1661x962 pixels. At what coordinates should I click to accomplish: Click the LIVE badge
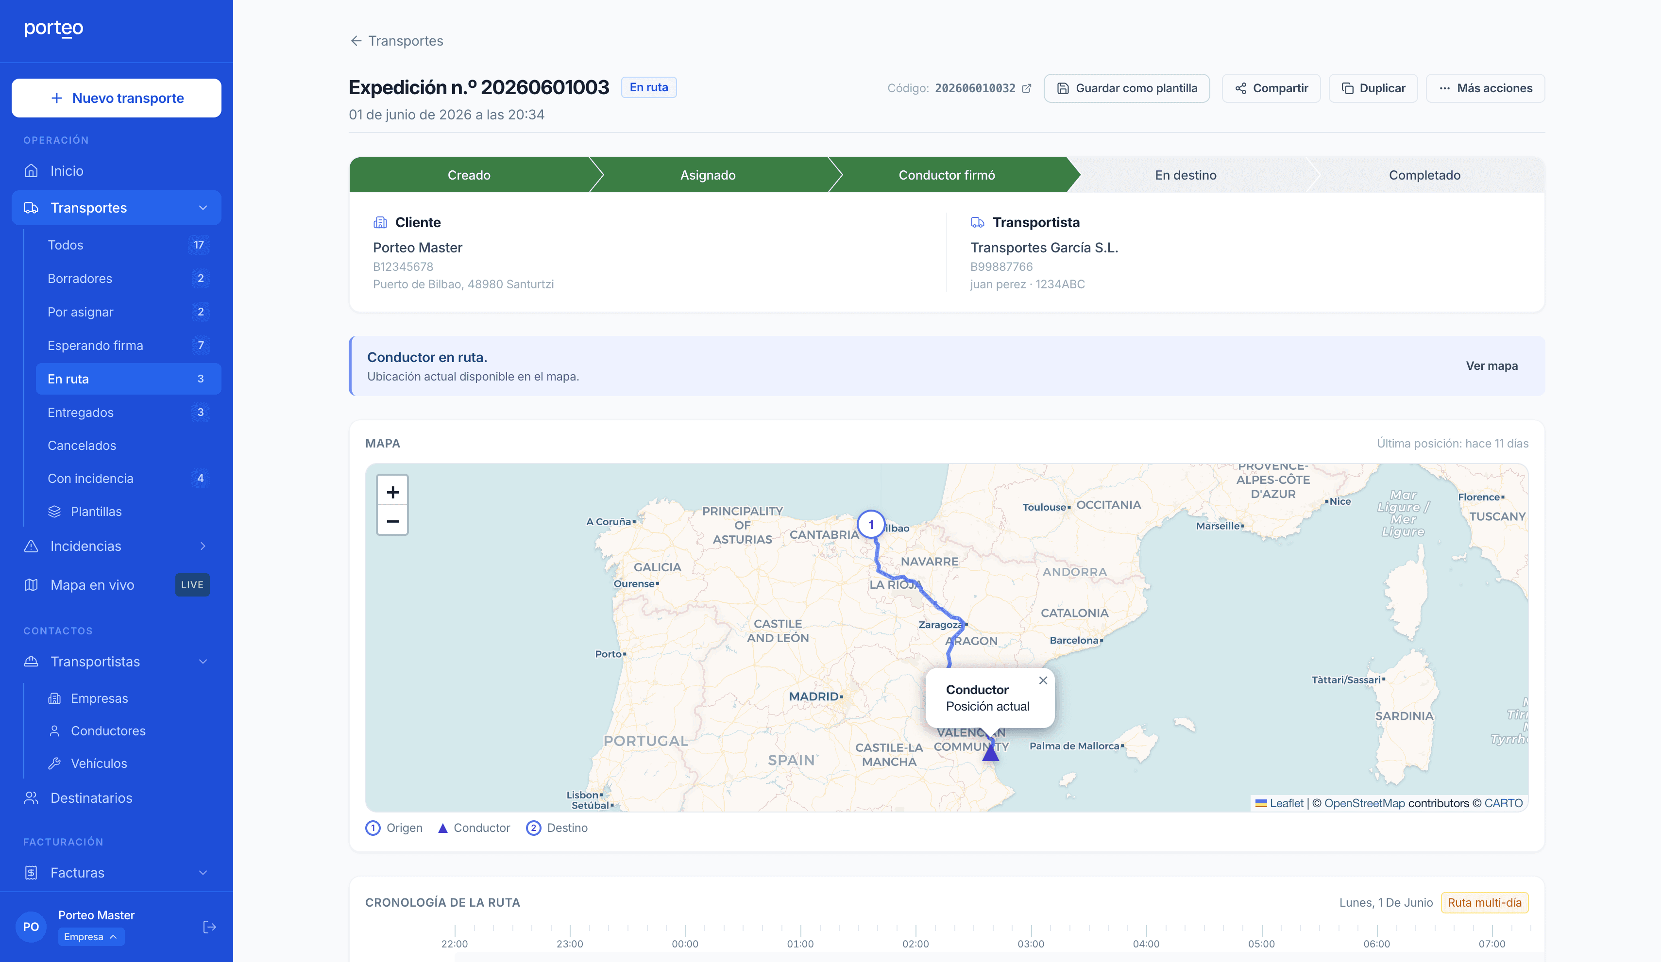(x=192, y=585)
